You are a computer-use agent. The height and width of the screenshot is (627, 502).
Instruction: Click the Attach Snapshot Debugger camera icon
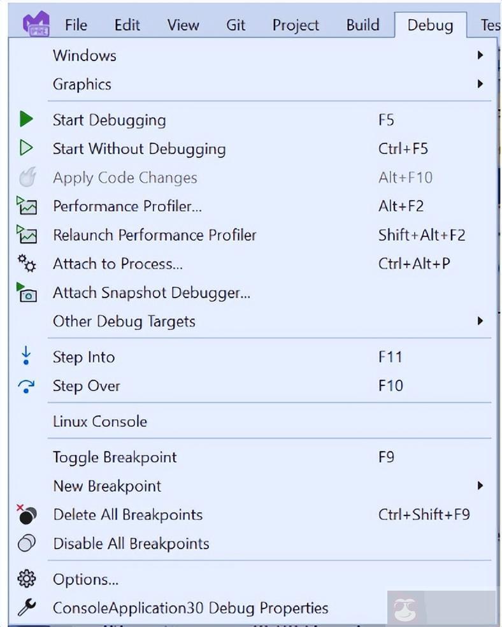pyautogui.click(x=26, y=292)
